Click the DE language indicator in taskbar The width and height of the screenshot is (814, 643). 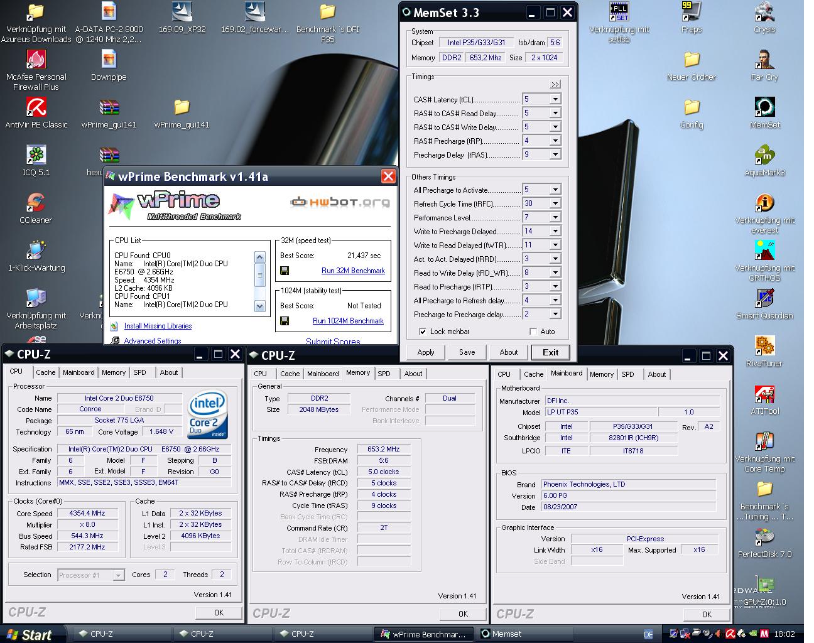pos(648,634)
